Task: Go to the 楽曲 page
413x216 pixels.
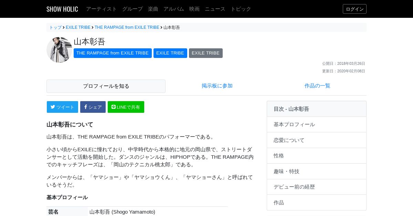Action: (x=153, y=9)
